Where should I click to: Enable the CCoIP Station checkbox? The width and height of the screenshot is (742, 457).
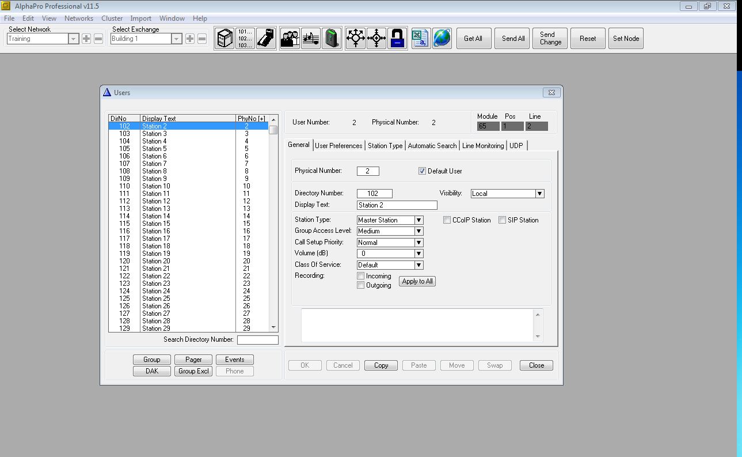tap(447, 220)
